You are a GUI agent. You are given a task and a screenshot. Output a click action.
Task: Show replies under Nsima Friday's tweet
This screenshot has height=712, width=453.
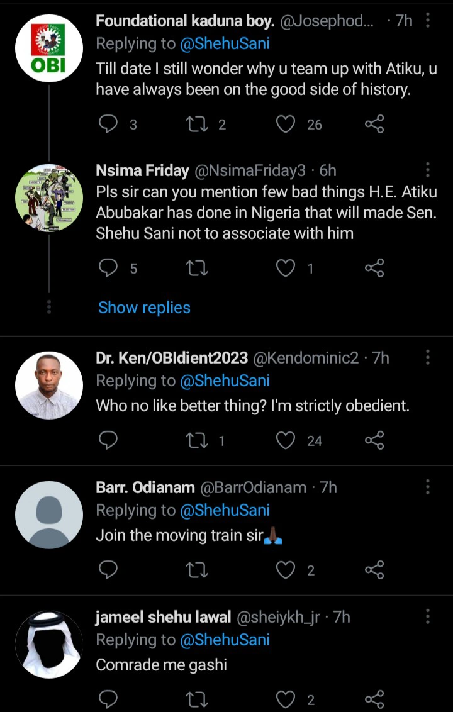(144, 308)
